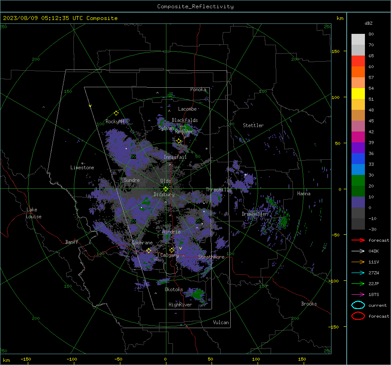Viewport: 391px width, 365px height.
Task: Click the white plus marker north of Drumheller
Action: coord(245,174)
